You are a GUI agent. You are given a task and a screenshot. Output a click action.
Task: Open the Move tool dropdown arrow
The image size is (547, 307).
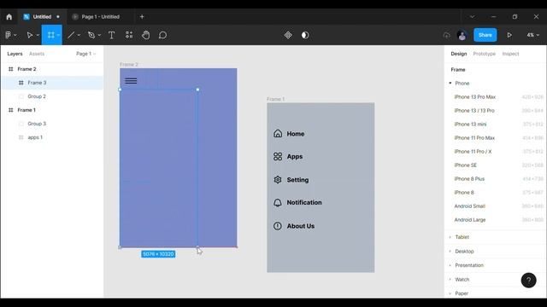pyautogui.click(x=38, y=35)
